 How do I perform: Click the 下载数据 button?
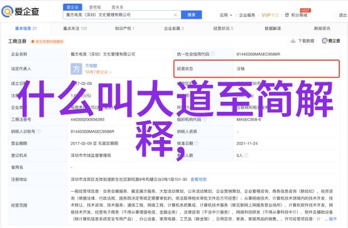click(x=303, y=41)
